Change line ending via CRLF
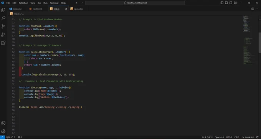The image size is (261, 140). click(x=236, y=137)
